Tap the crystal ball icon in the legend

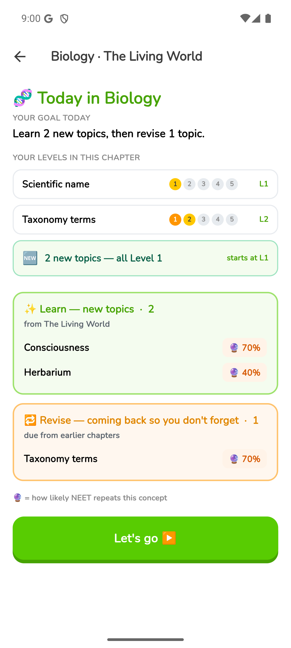[18, 498]
